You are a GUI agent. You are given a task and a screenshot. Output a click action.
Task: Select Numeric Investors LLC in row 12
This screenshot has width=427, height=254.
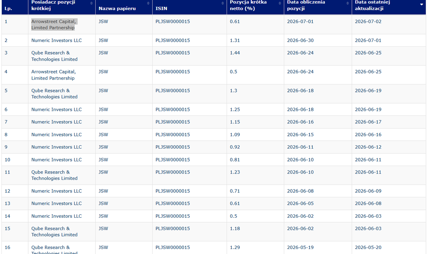57,191
